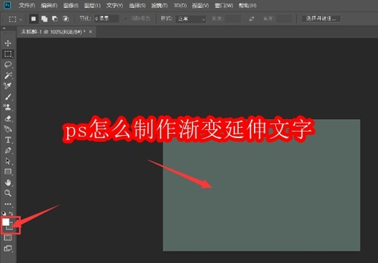Swap foreground and background colors
Screen dimensions: 378x263
[11, 213]
